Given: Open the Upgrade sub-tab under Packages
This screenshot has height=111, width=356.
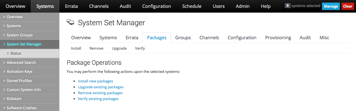Looking at the screenshot, I should [119, 48].
